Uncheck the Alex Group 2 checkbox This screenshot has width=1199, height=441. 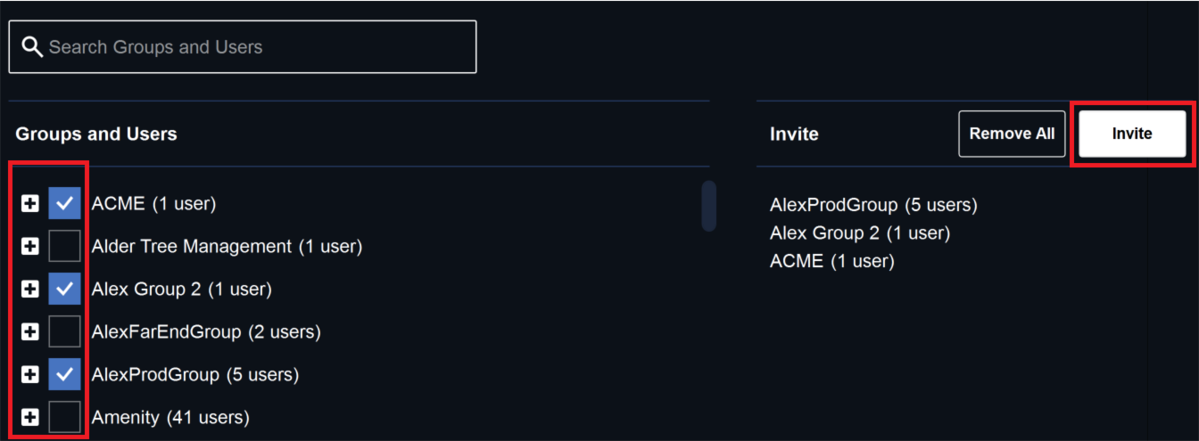[64, 289]
